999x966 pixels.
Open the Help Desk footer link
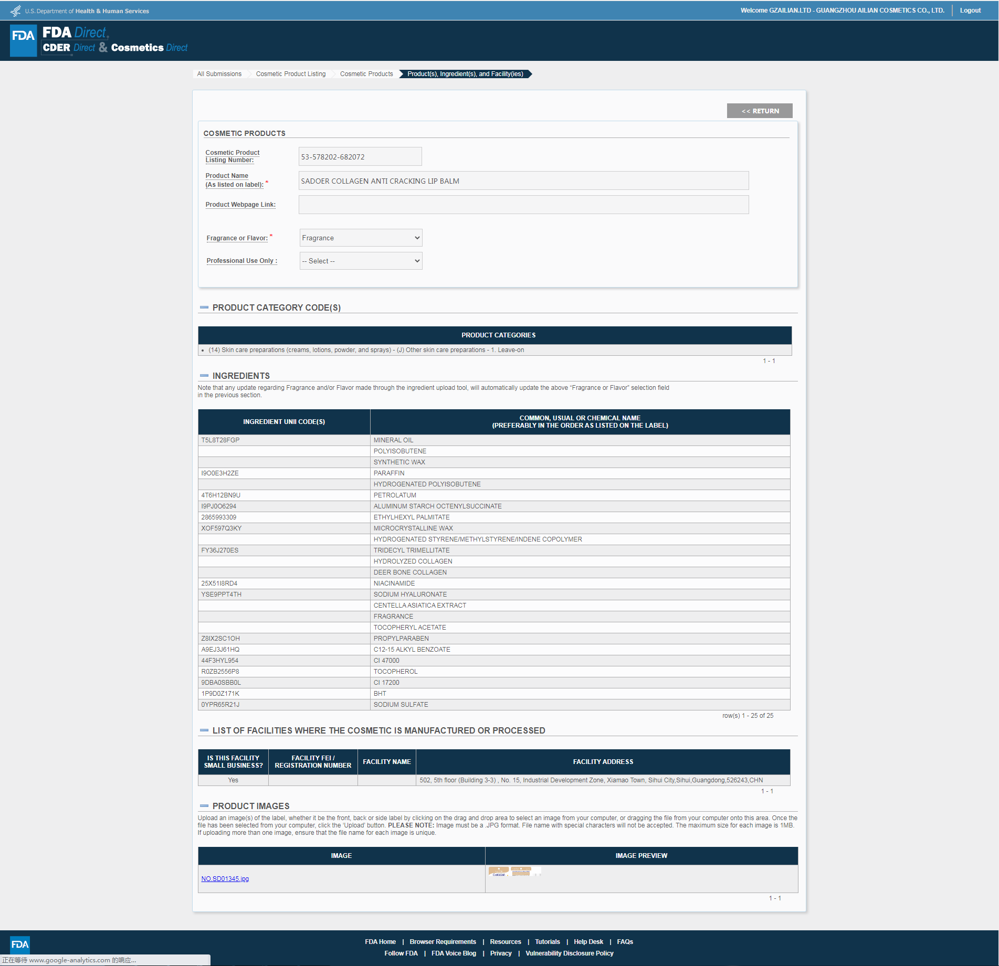pyautogui.click(x=588, y=942)
